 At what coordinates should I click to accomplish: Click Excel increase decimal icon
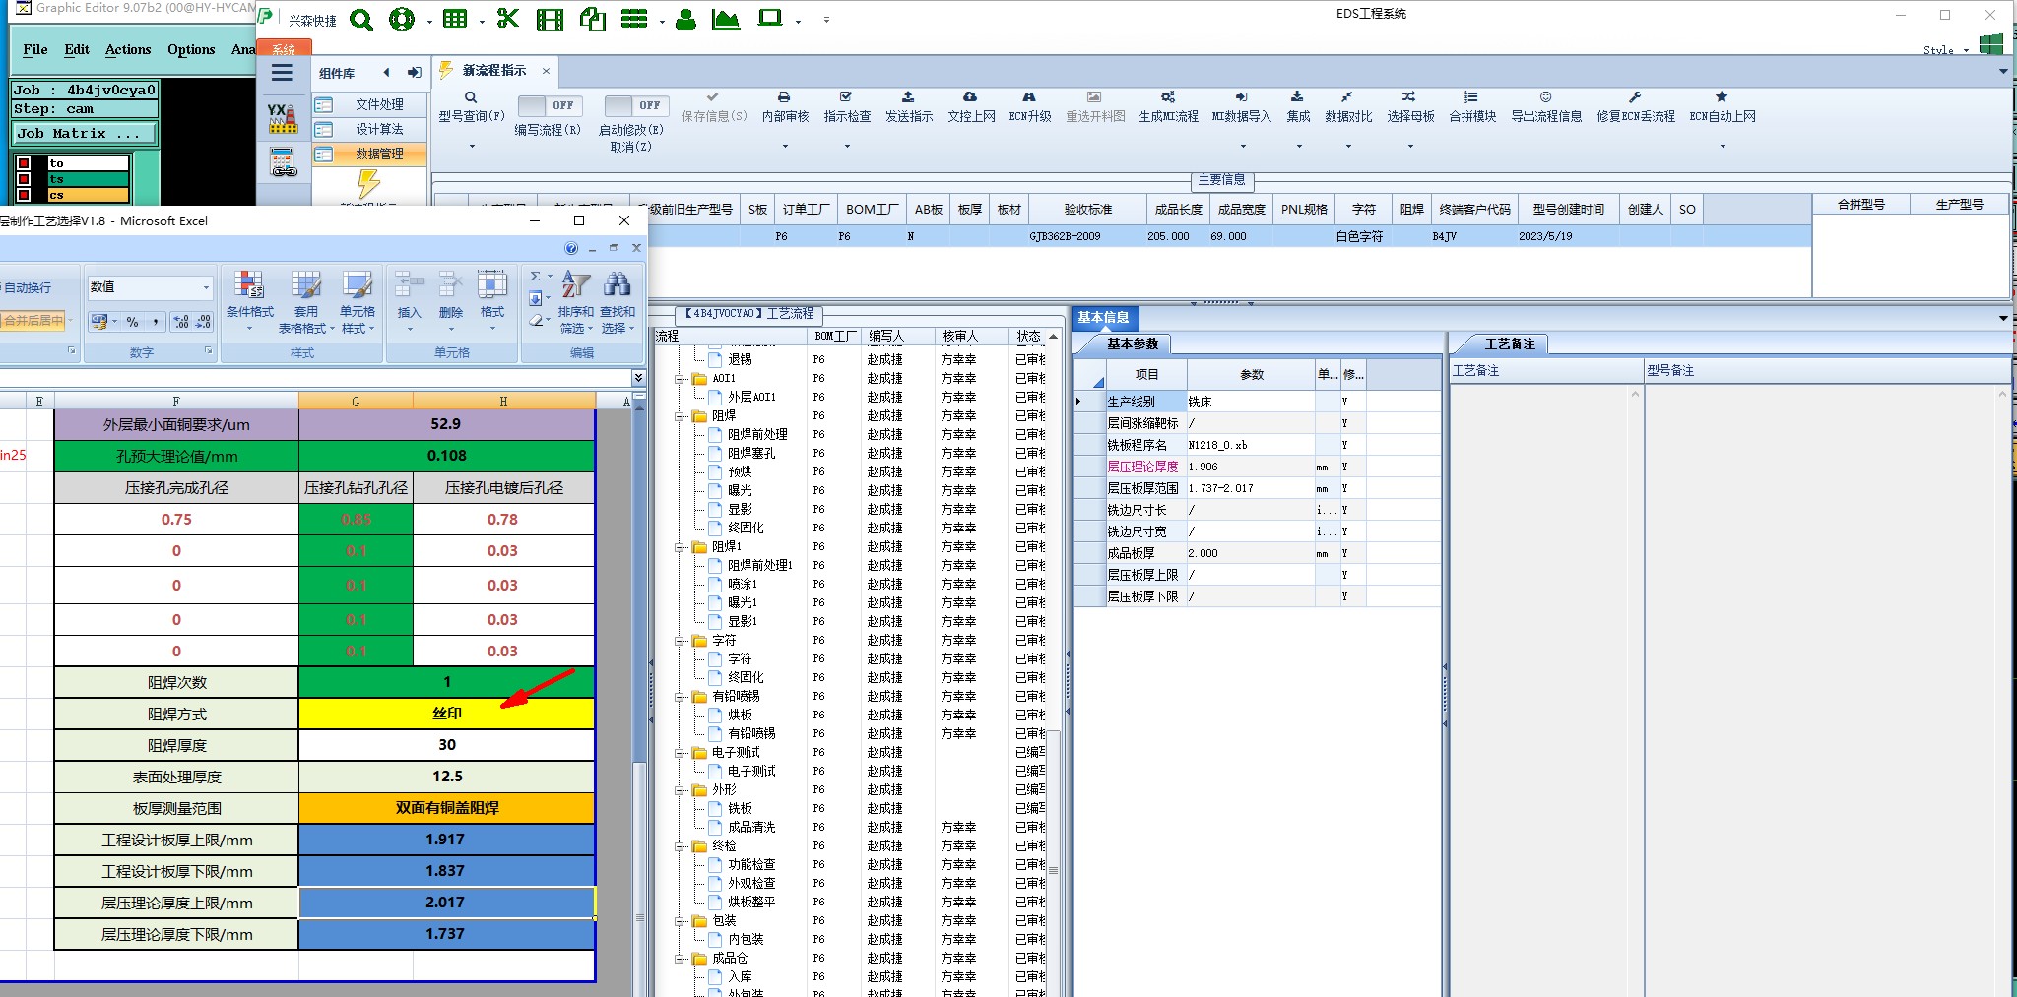[181, 321]
